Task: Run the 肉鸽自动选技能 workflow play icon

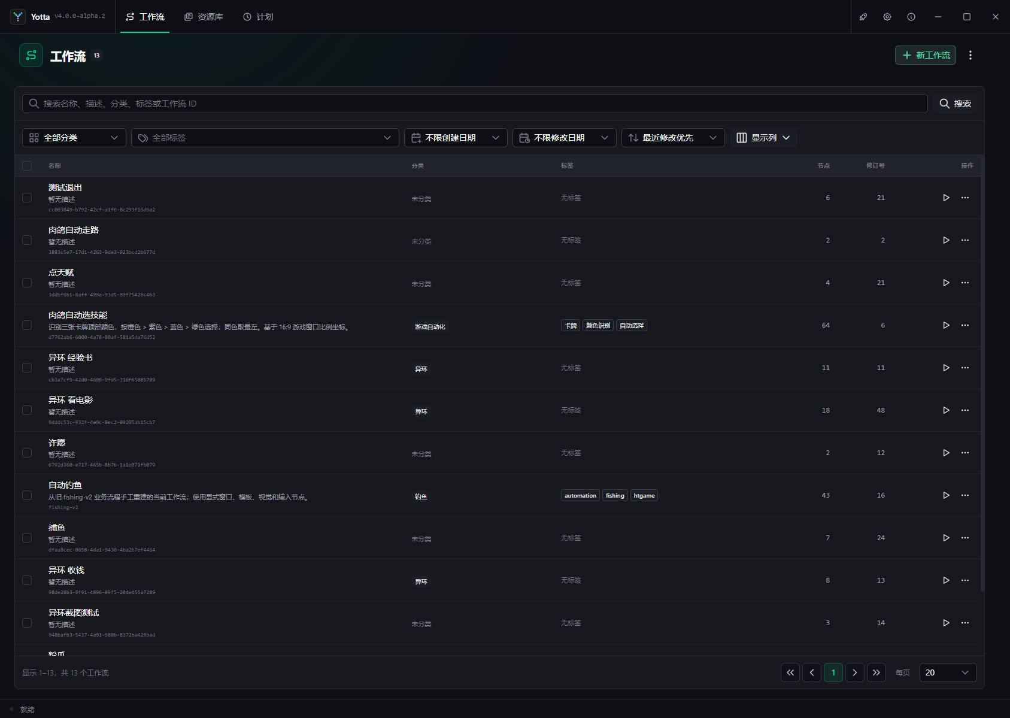Action: click(946, 325)
